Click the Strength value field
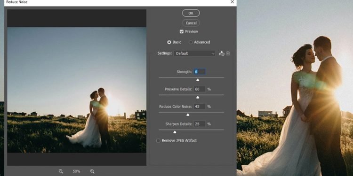Image resolution: width=353 pixels, height=176 pixels. click(200, 72)
